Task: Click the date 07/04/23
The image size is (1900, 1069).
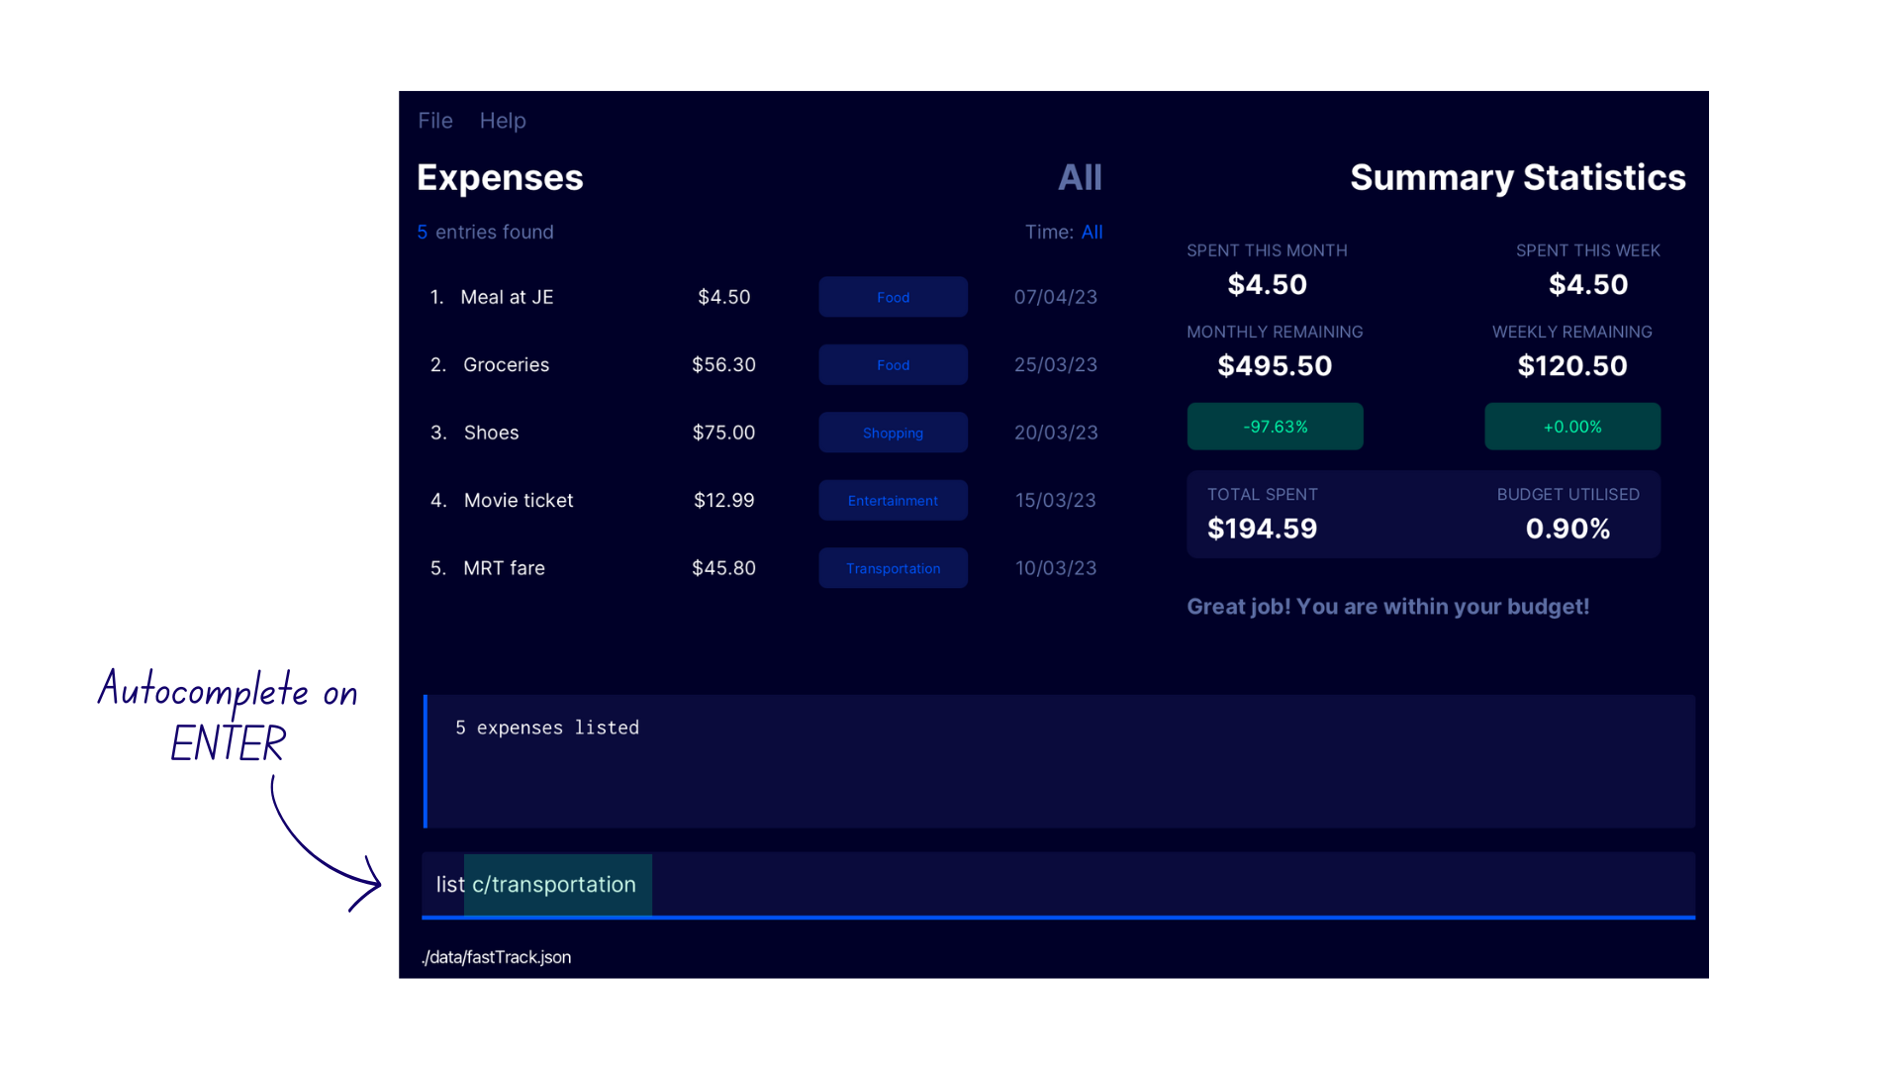Action: (x=1056, y=297)
